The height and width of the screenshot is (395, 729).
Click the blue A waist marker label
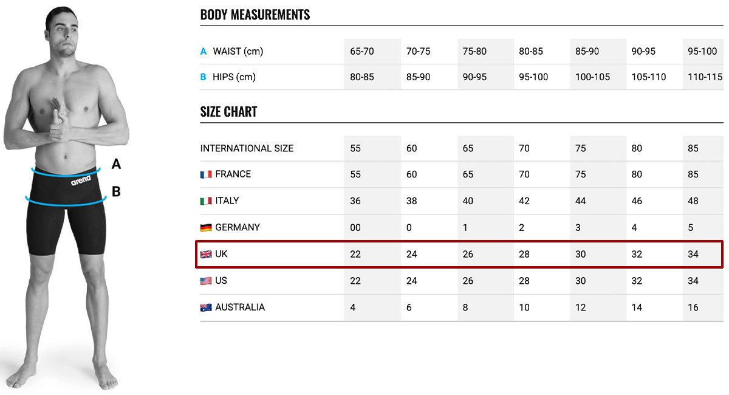tap(204, 52)
